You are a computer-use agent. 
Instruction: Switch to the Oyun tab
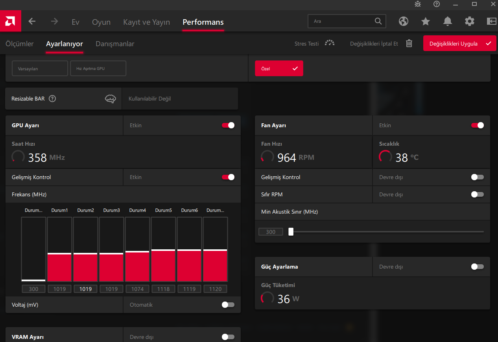(101, 22)
